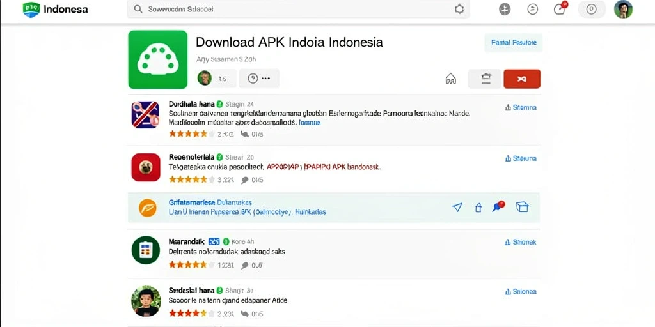Click the Grfatamarlesa Dulamakas link
Screen dimensions: 655x327
[210, 202]
